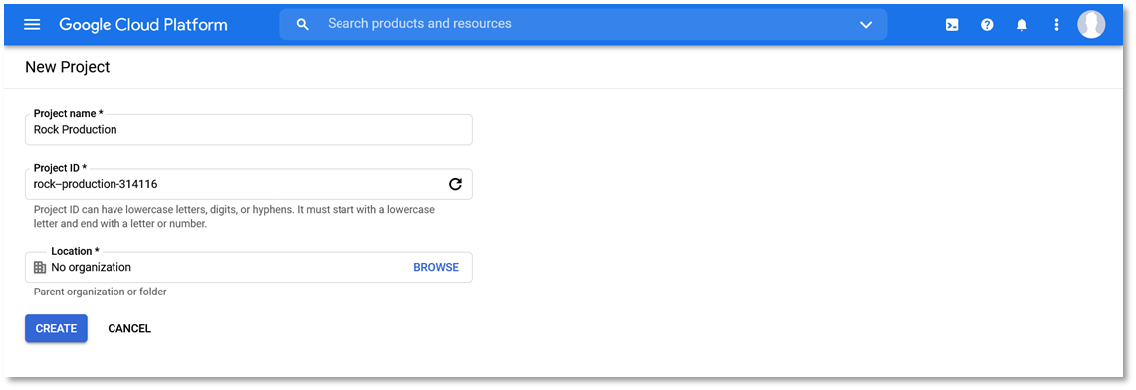Open the help question mark icon
This screenshot has height=390, width=1136.
pyautogui.click(x=987, y=25)
